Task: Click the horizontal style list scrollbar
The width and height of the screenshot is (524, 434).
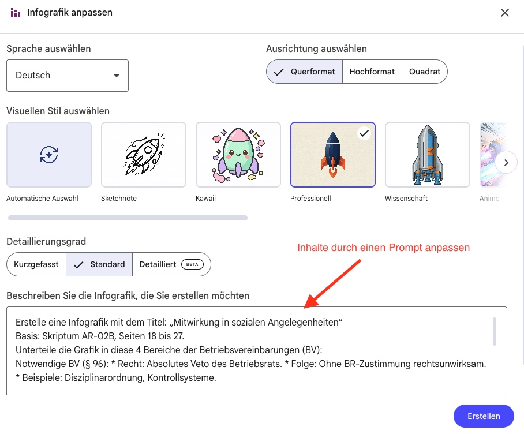Action: tap(127, 218)
